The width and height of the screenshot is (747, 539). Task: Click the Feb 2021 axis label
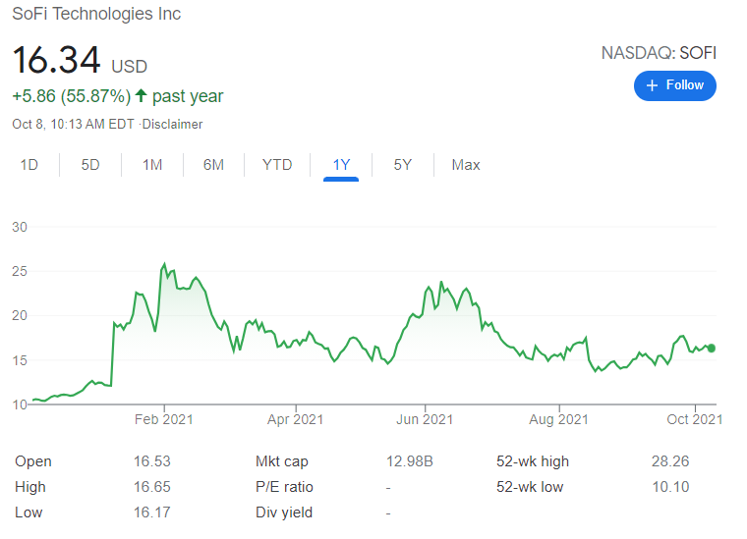point(163,419)
